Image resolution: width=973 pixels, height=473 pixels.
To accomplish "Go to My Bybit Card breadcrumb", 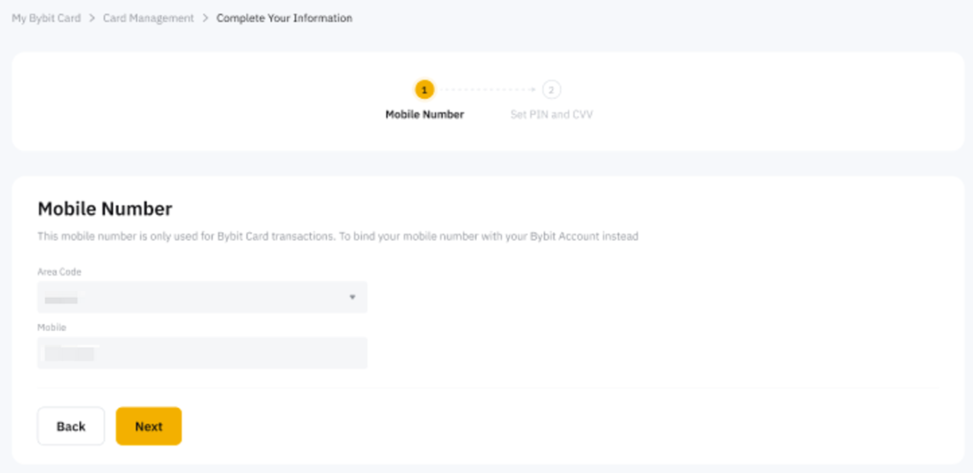I will pos(46,18).
